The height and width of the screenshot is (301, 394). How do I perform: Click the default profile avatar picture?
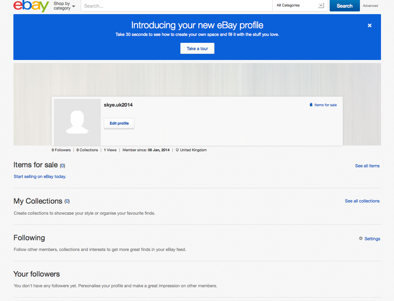(x=77, y=122)
